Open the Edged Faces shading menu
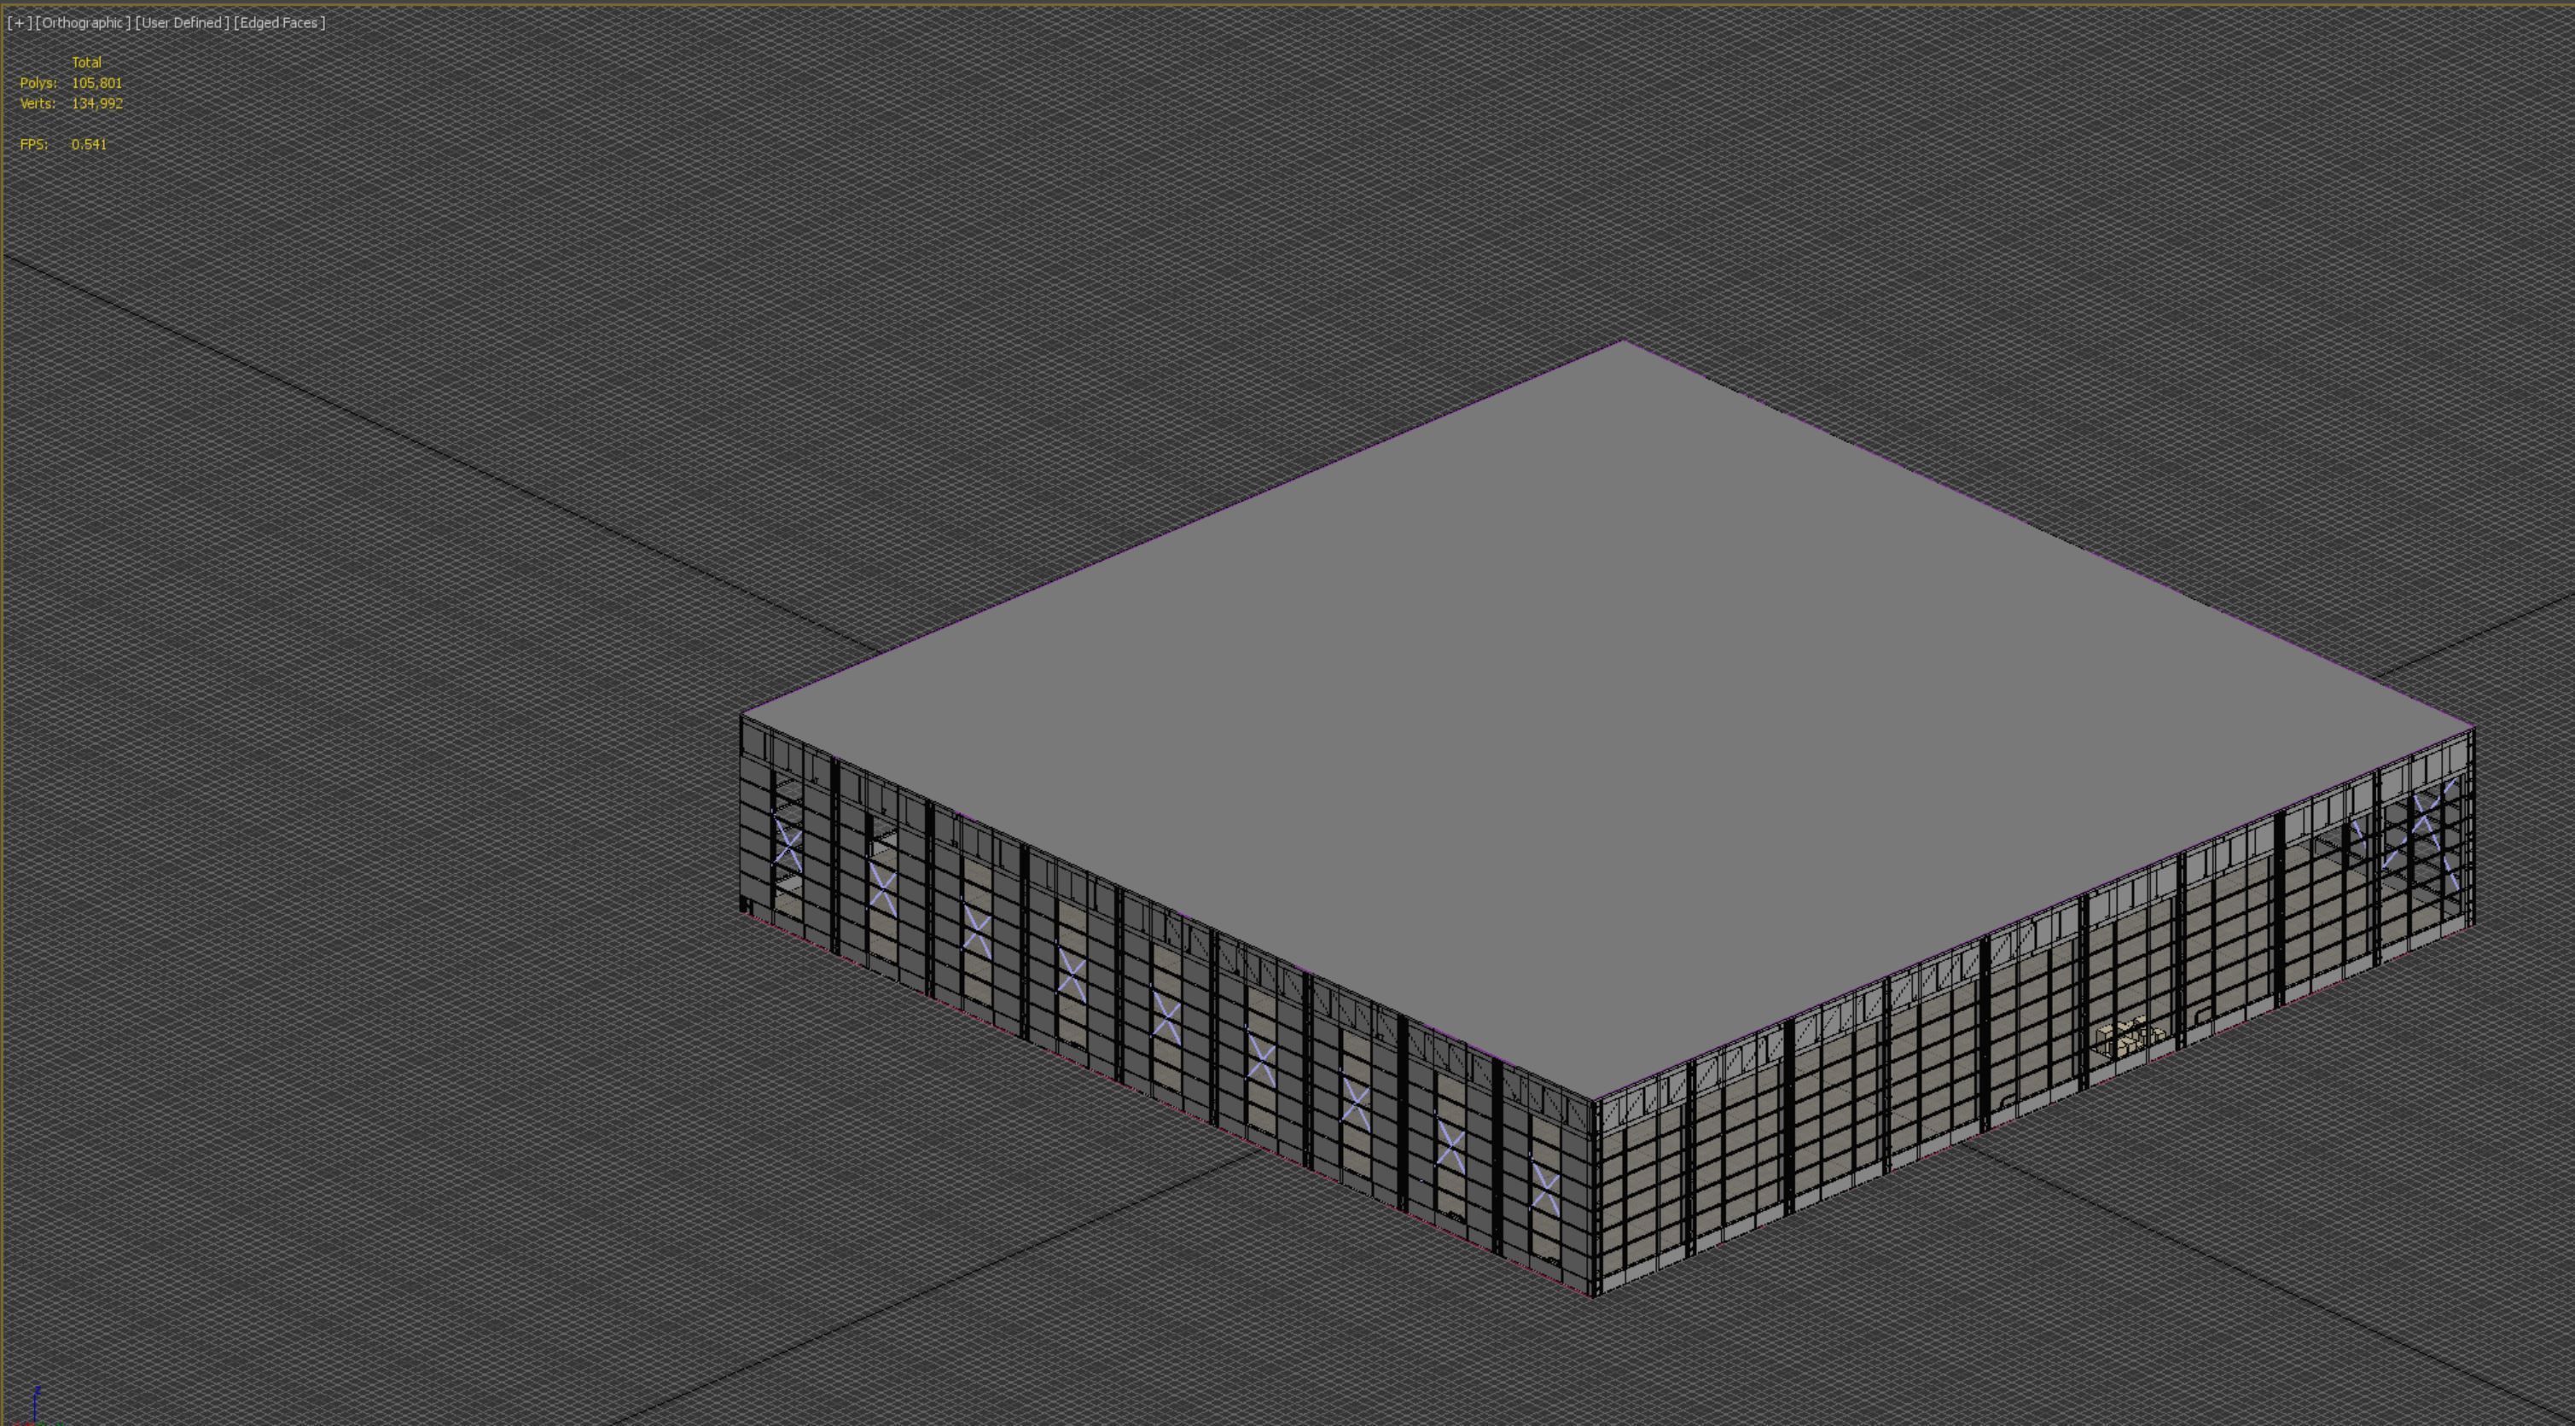Screen dimensions: 2575x1426 pyautogui.click(x=279, y=23)
